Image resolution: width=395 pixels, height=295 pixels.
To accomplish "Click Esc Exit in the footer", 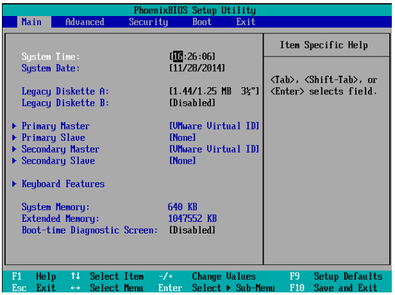I will pos(35,288).
